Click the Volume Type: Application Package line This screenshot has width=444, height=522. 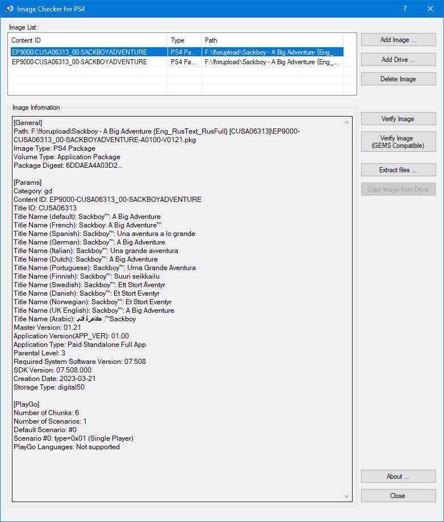point(67,157)
